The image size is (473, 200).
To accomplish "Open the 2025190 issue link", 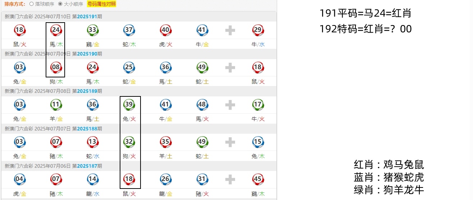I will [87, 54].
